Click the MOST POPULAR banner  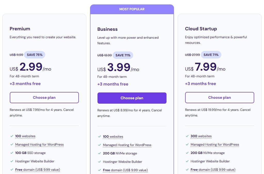pos(132,9)
